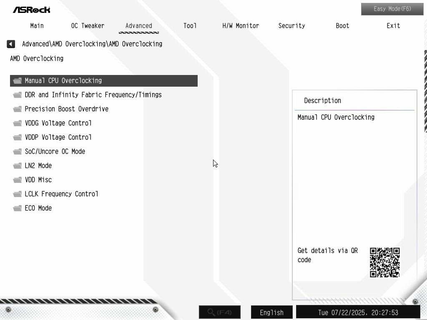Open the Main tab
The width and height of the screenshot is (427, 320).
click(x=37, y=25)
